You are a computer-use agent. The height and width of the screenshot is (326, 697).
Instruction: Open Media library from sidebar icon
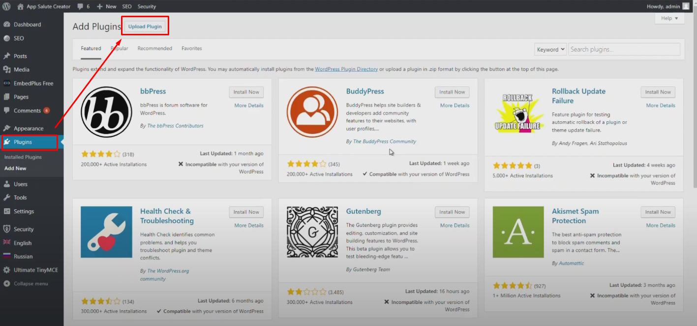pos(7,70)
